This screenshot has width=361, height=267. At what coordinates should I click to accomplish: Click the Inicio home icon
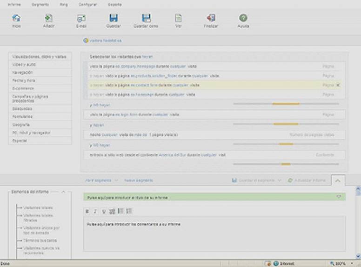[x=16, y=18]
